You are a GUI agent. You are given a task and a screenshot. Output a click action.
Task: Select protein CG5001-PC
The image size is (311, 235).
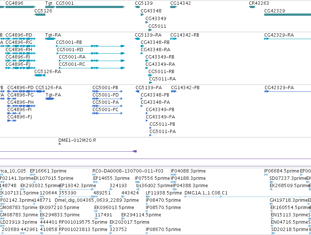tap(107, 113)
